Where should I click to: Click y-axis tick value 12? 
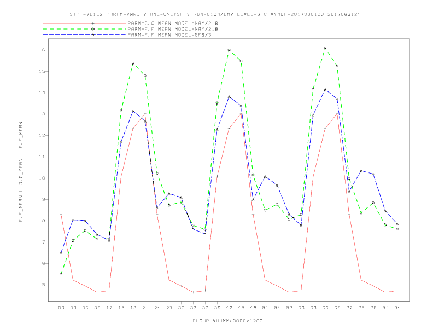tap(42, 135)
